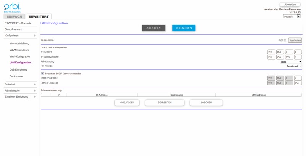This screenshot has width=306, height=156.
Task: Click Bearbeiten next to RBR50
Action: 295,40
